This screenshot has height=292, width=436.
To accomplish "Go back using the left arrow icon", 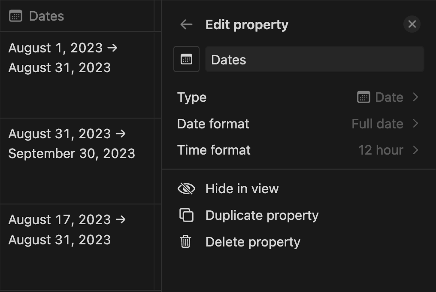I will (x=186, y=24).
